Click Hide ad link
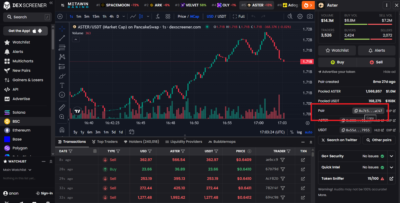The image size is (400, 203). pos(389,72)
